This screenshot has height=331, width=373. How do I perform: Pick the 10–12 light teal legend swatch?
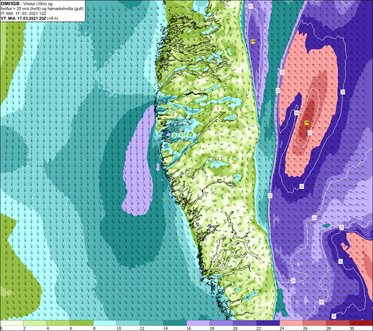(128, 323)
